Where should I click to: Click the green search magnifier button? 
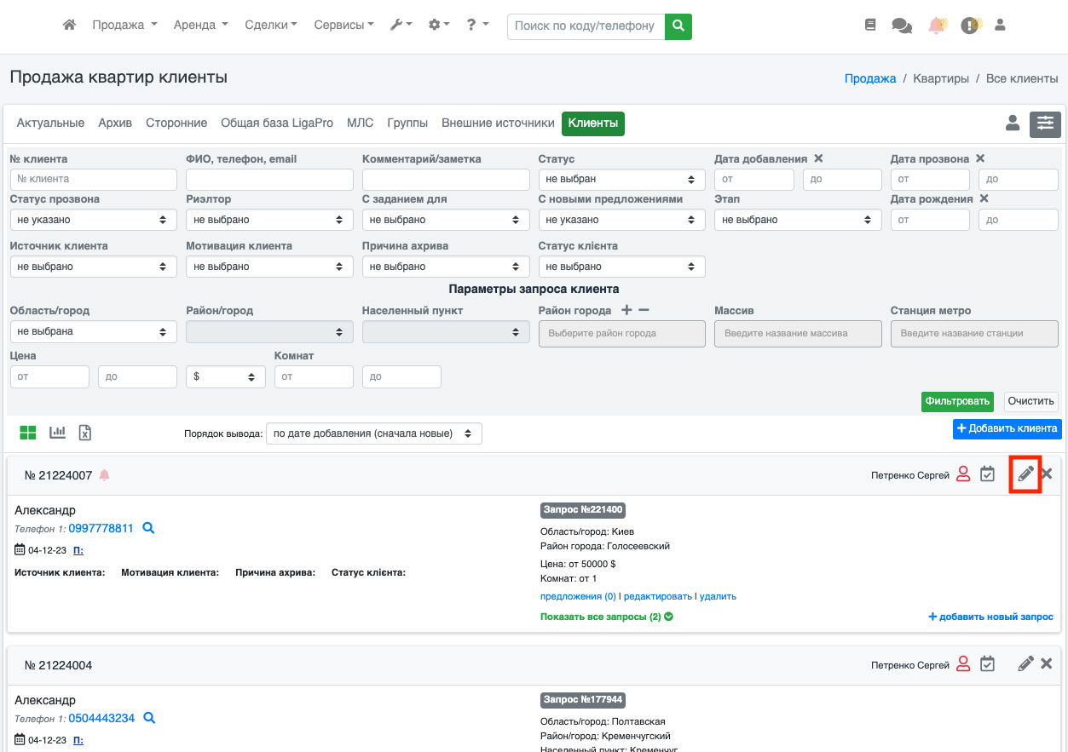point(678,26)
